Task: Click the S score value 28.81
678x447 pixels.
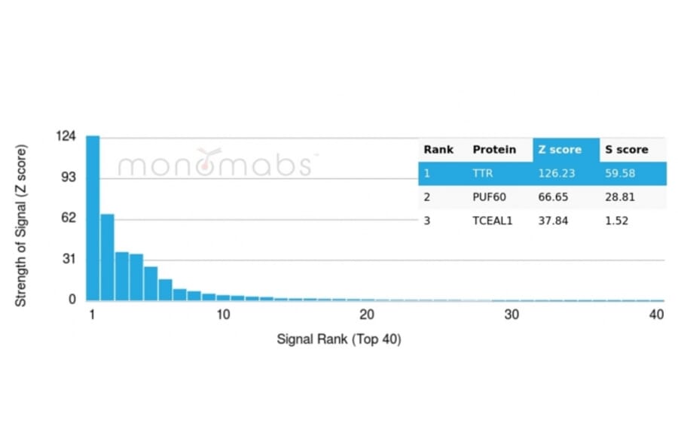Action: coord(620,196)
